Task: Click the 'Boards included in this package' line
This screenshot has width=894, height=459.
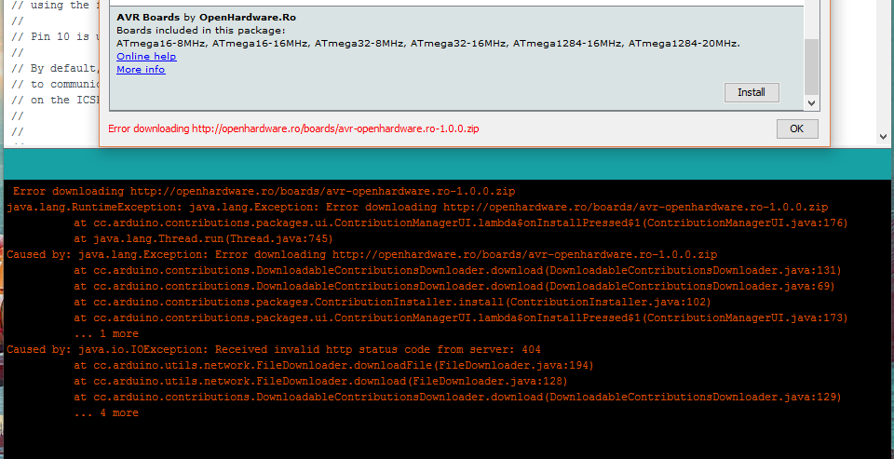Action: [x=201, y=30]
